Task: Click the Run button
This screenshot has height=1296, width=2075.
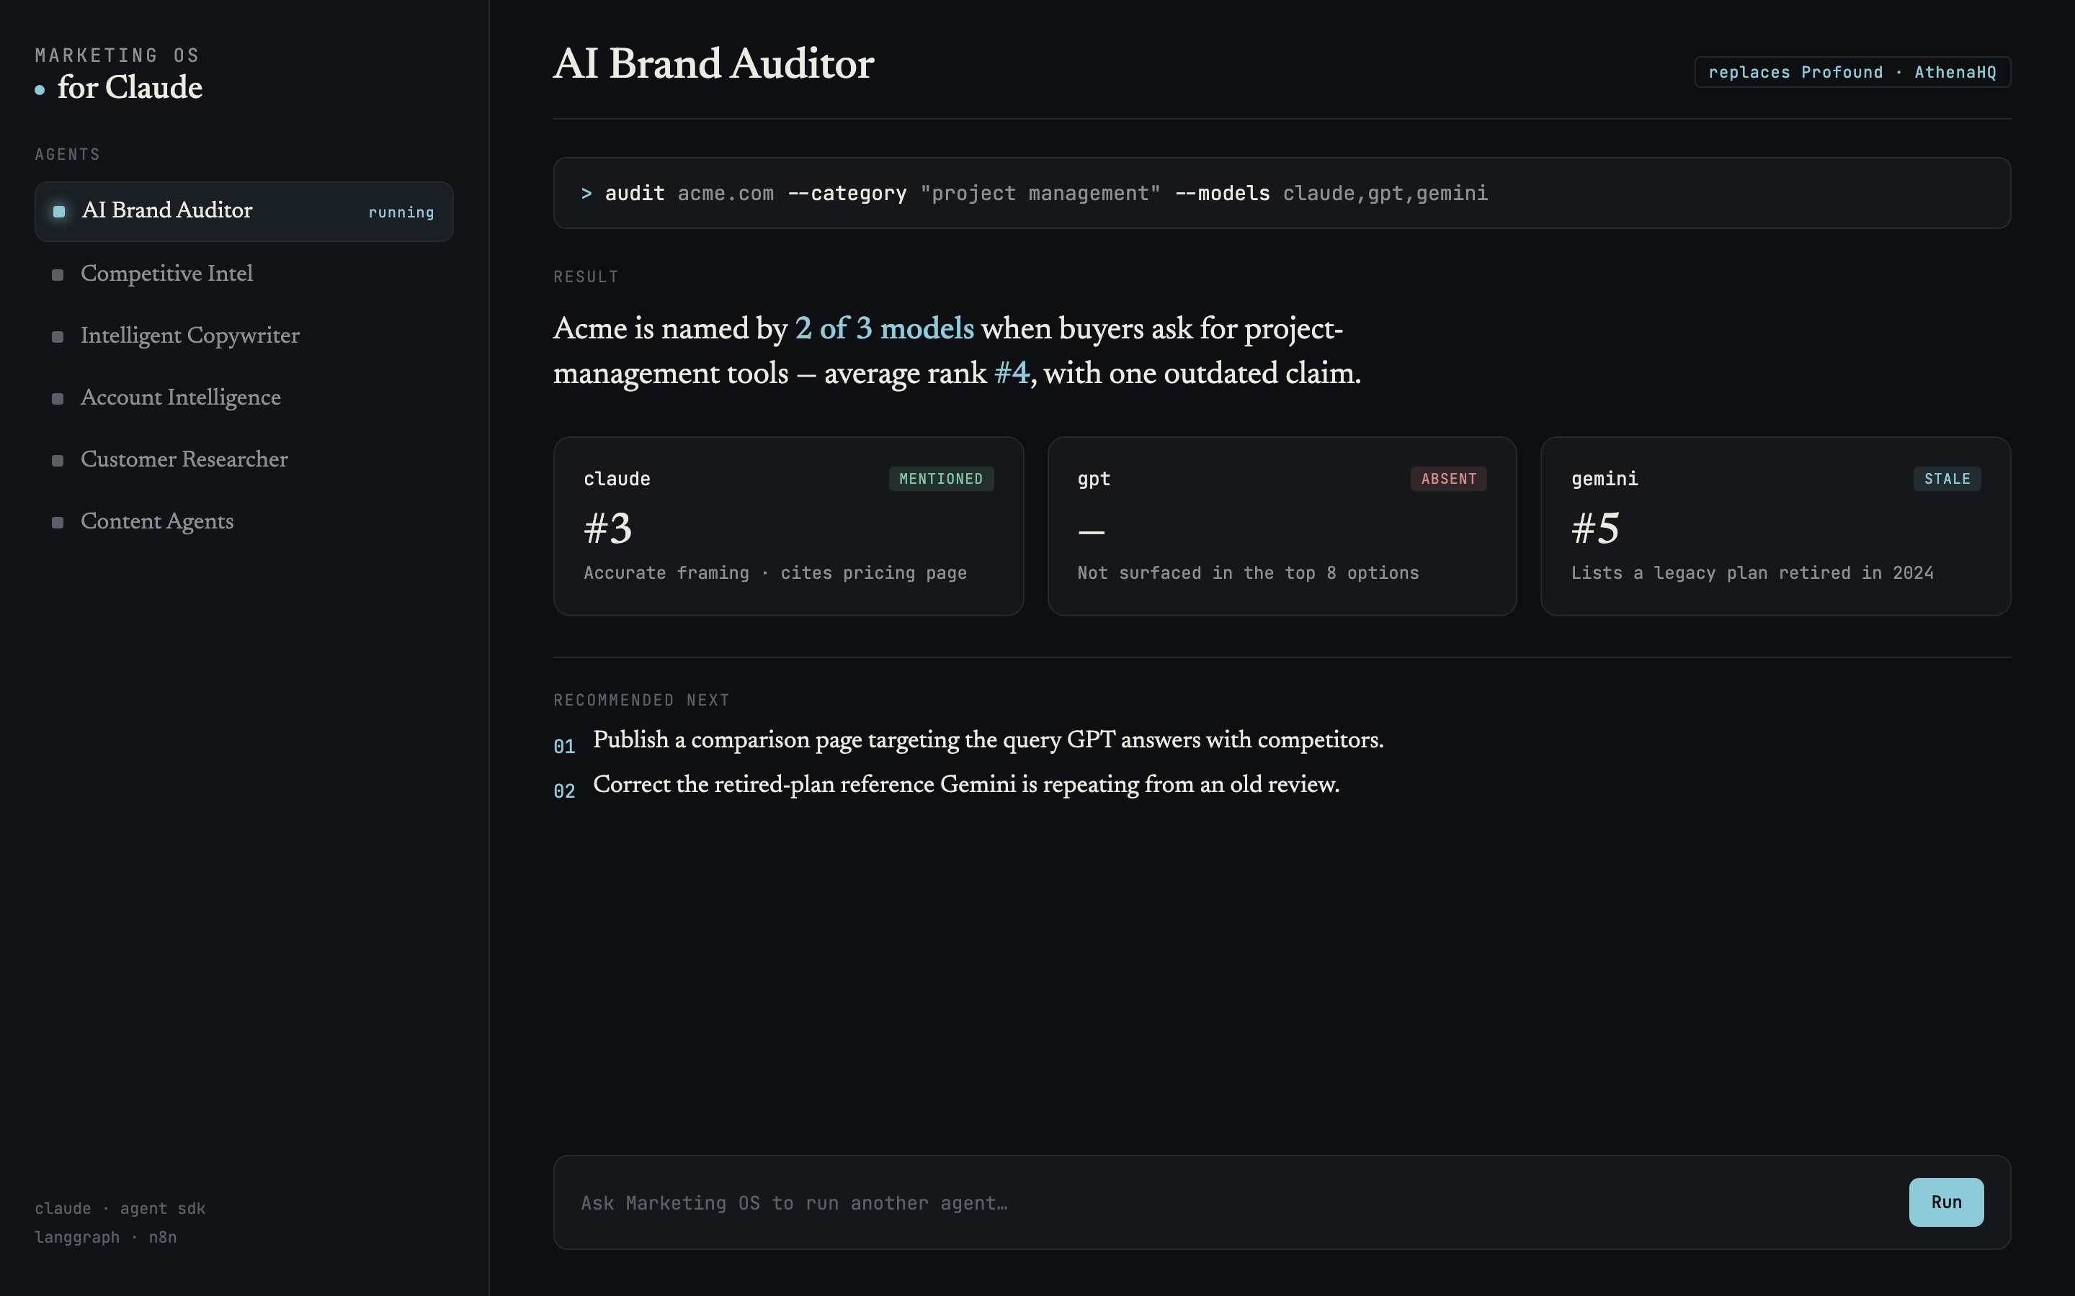Action: (x=1945, y=1202)
